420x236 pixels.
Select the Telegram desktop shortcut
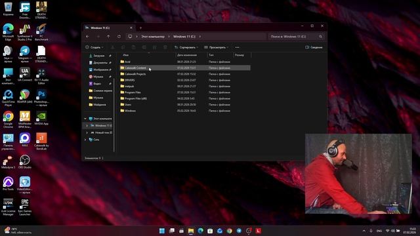pos(25,54)
